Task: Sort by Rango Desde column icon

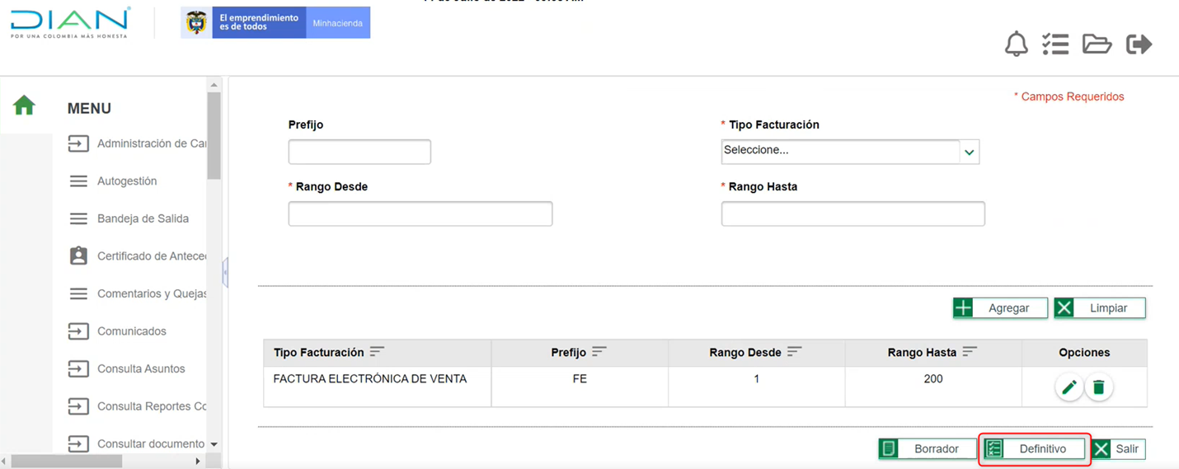Action: 794,352
